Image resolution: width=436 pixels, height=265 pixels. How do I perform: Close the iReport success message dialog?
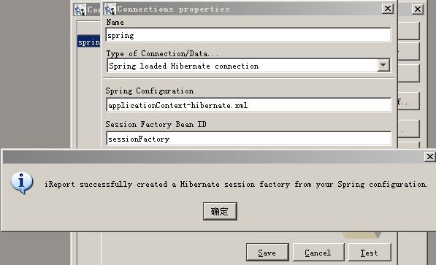click(x=429, y=157)
